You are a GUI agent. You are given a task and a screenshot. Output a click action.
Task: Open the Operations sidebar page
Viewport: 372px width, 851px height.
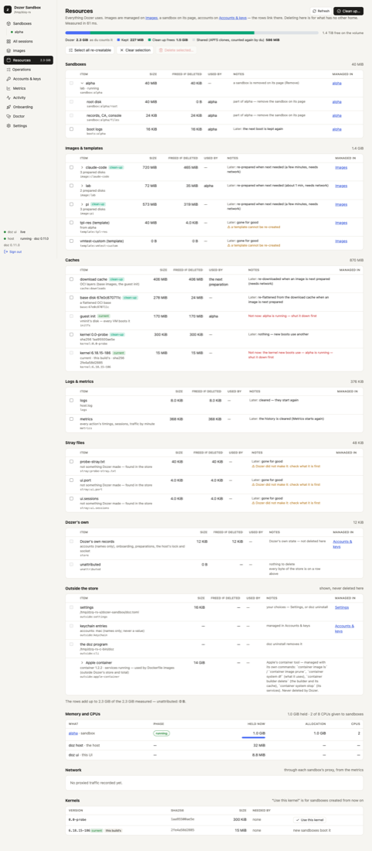point(28,70)
